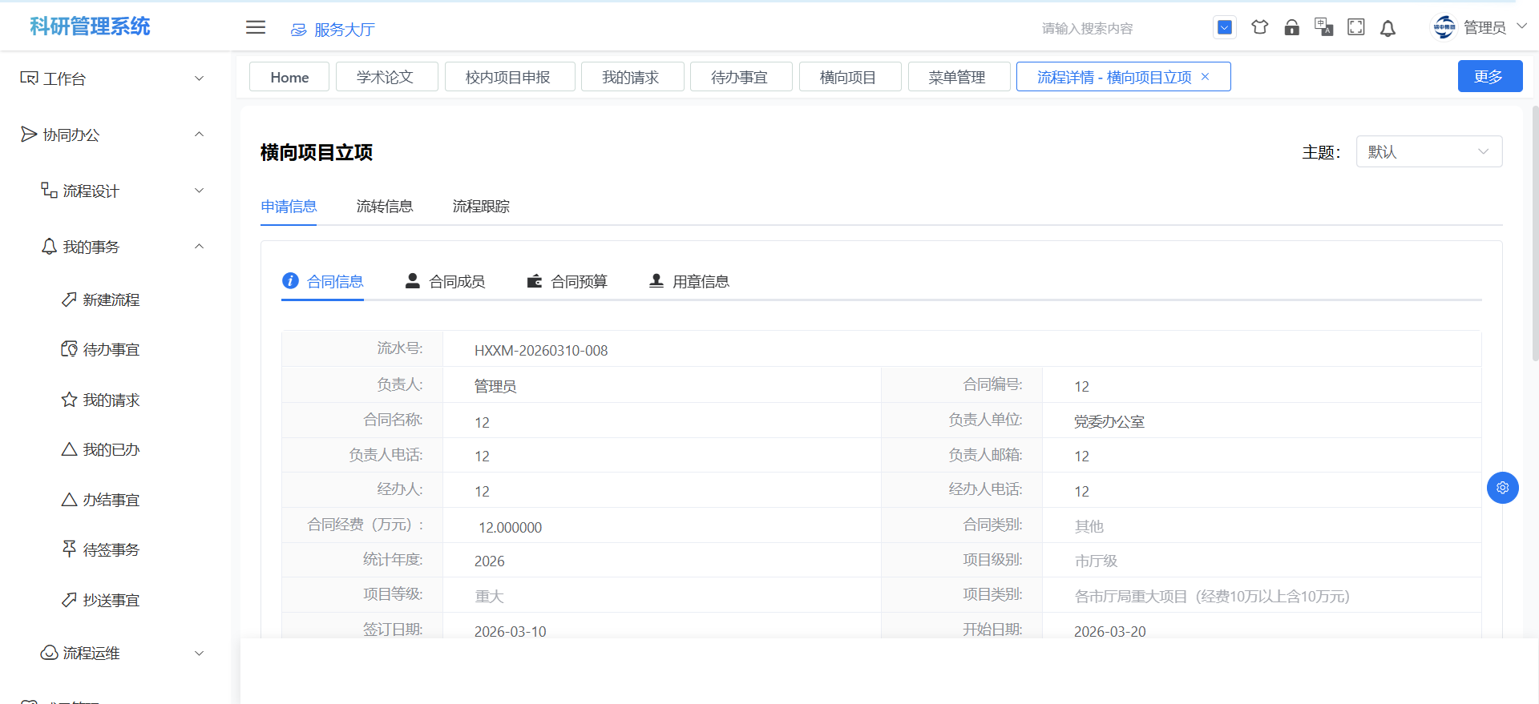Click the 更多 button
Image resolution: width=1539 pixels, height=704 pixels.
(x=1489, y=76)
